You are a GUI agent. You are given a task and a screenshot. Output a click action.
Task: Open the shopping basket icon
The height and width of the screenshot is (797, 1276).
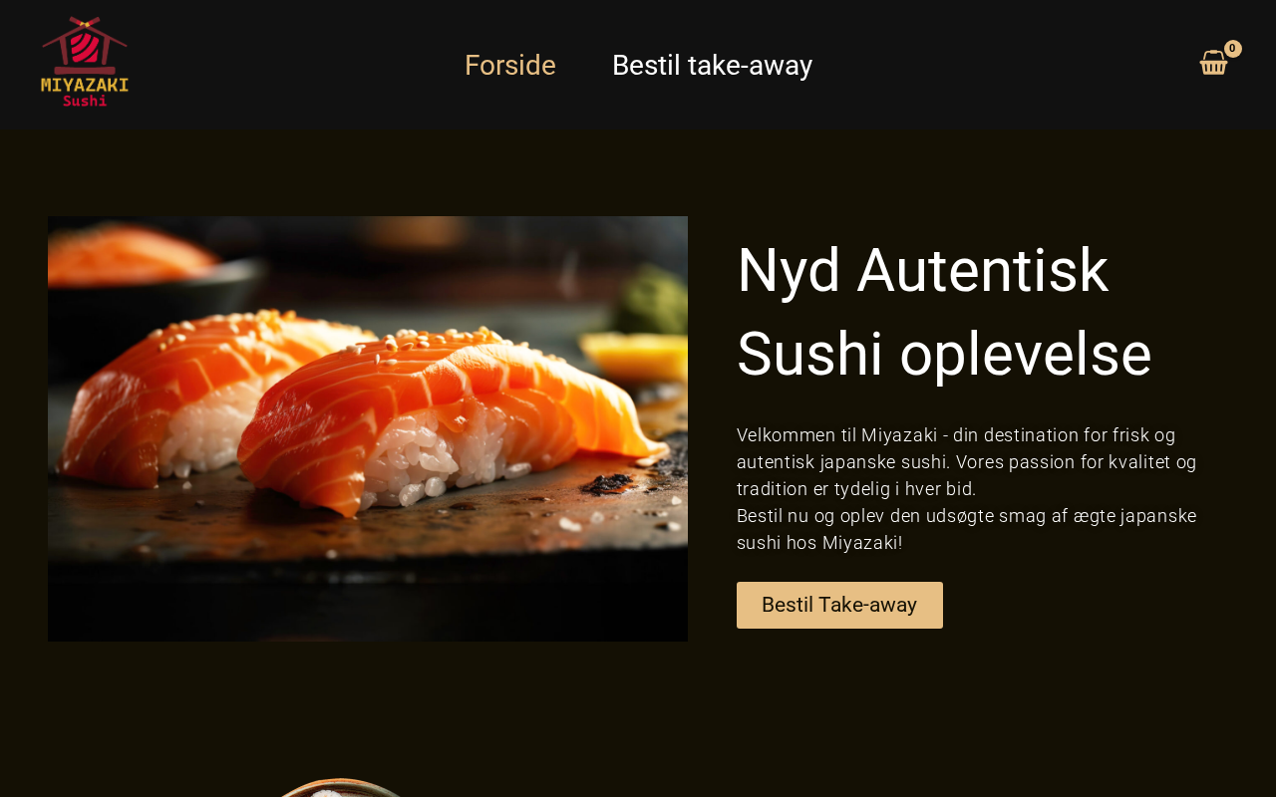[x=1213, y=63]
